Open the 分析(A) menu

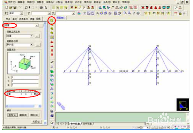(59, 2)
